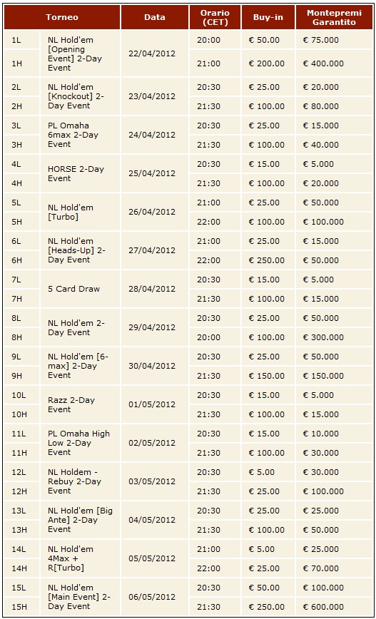
Task: Select the Montepremi Garantito column header
Action: (x=334, y=17)
